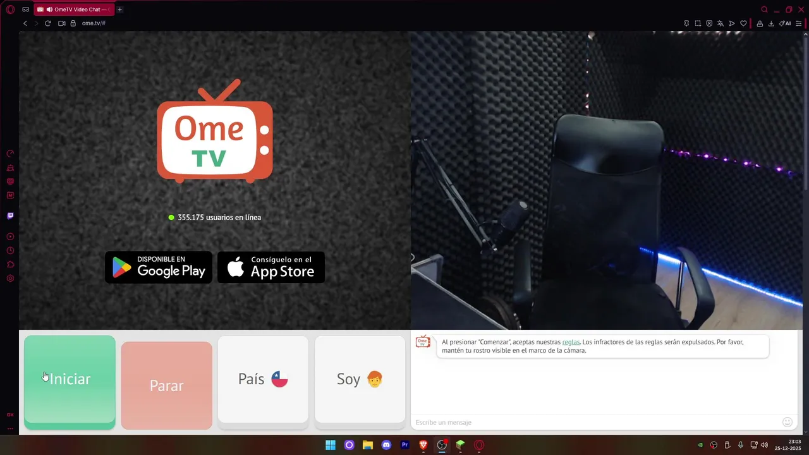Open the Opera account profile icon
Viewport: 809px width, 455px height.
[x=760, y=23]
